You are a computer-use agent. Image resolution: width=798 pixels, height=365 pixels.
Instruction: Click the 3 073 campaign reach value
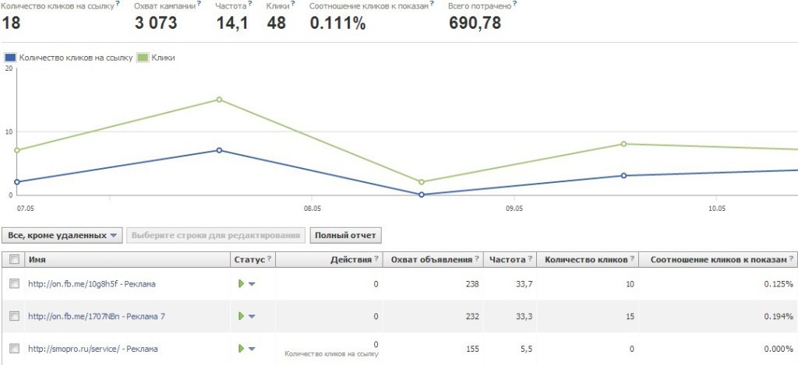156,23
